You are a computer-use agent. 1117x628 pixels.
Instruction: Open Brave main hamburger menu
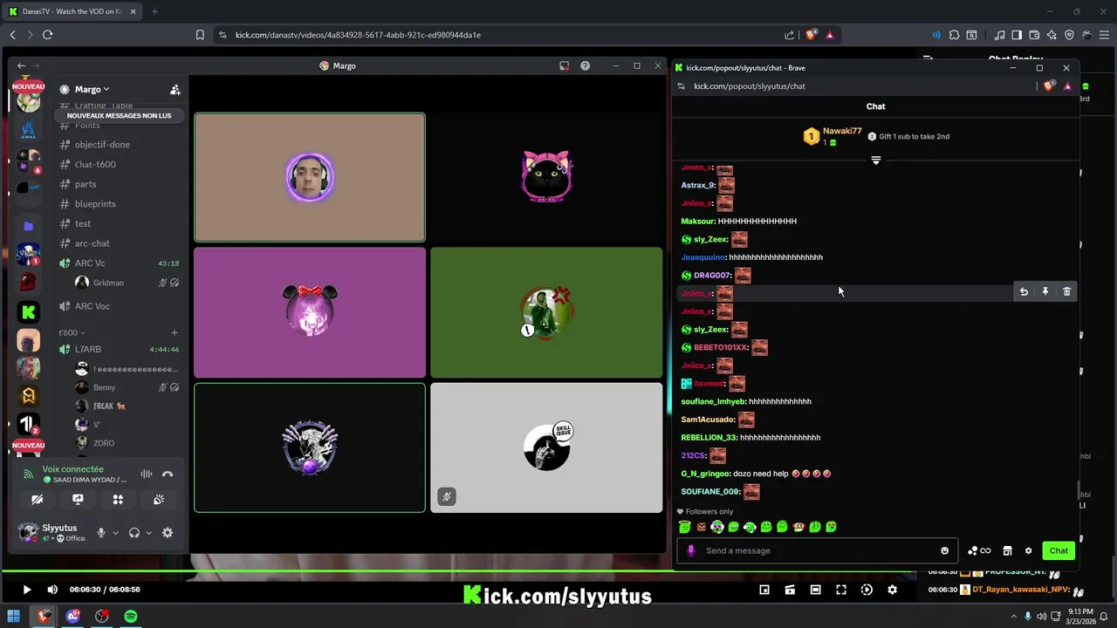(1102, 35)
